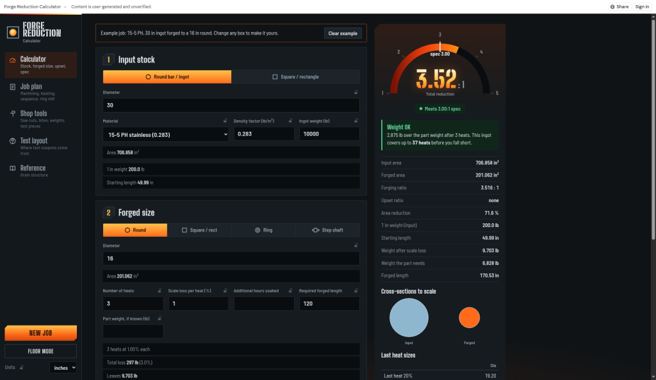656x380 pixels.
Task: Expand the Forge Reduction Calculator title menu
Action: 35,6
